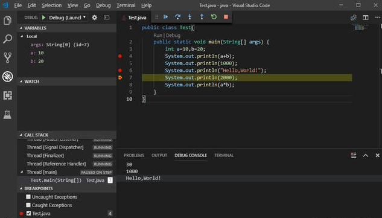Collapse the BREAKPOINTS section
Image resolution: width=382 pixels, height=218 pixels.
(x=67, y=188)
